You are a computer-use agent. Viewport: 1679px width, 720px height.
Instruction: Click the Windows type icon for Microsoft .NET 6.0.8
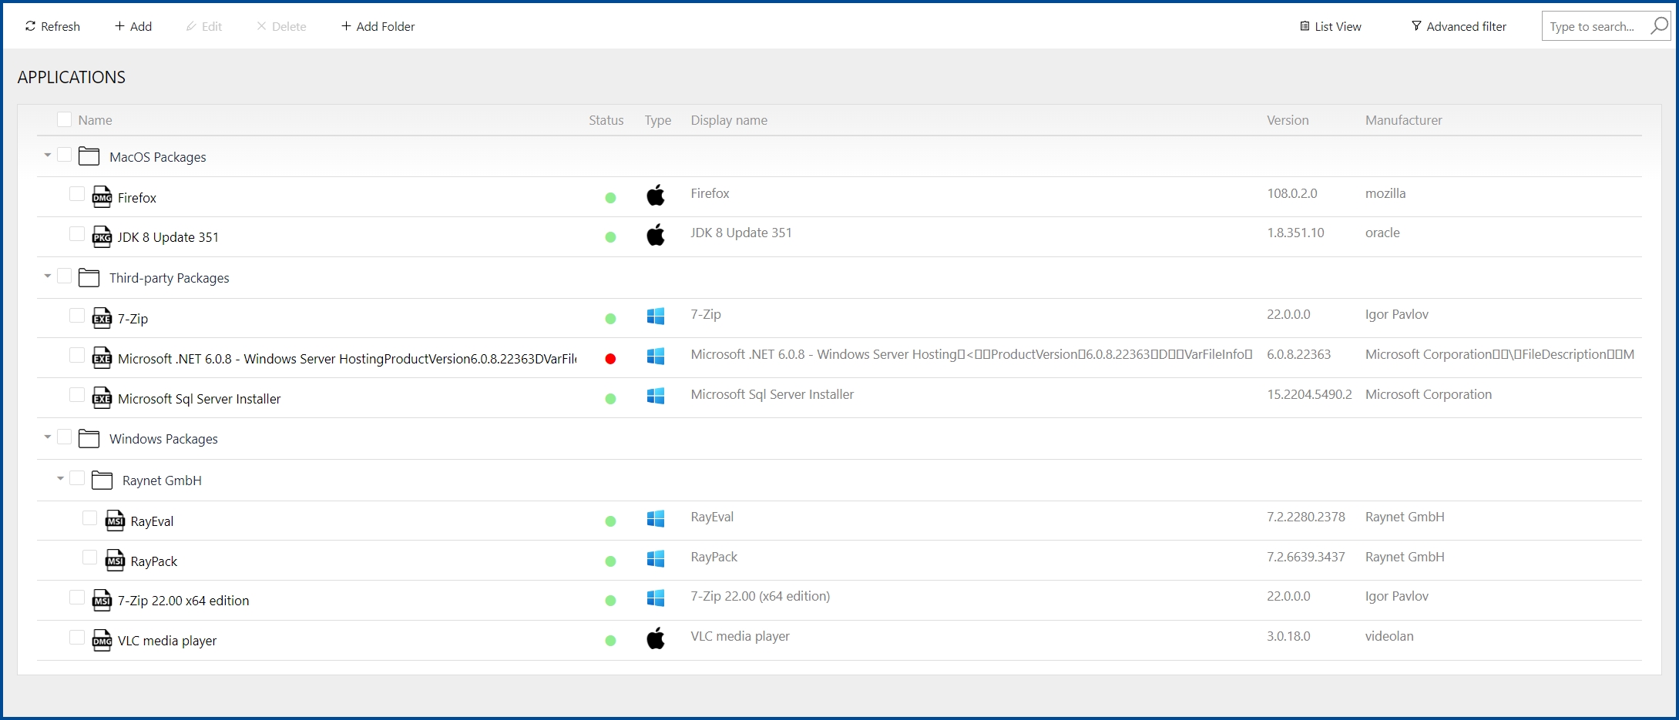[x=656, y=356]
